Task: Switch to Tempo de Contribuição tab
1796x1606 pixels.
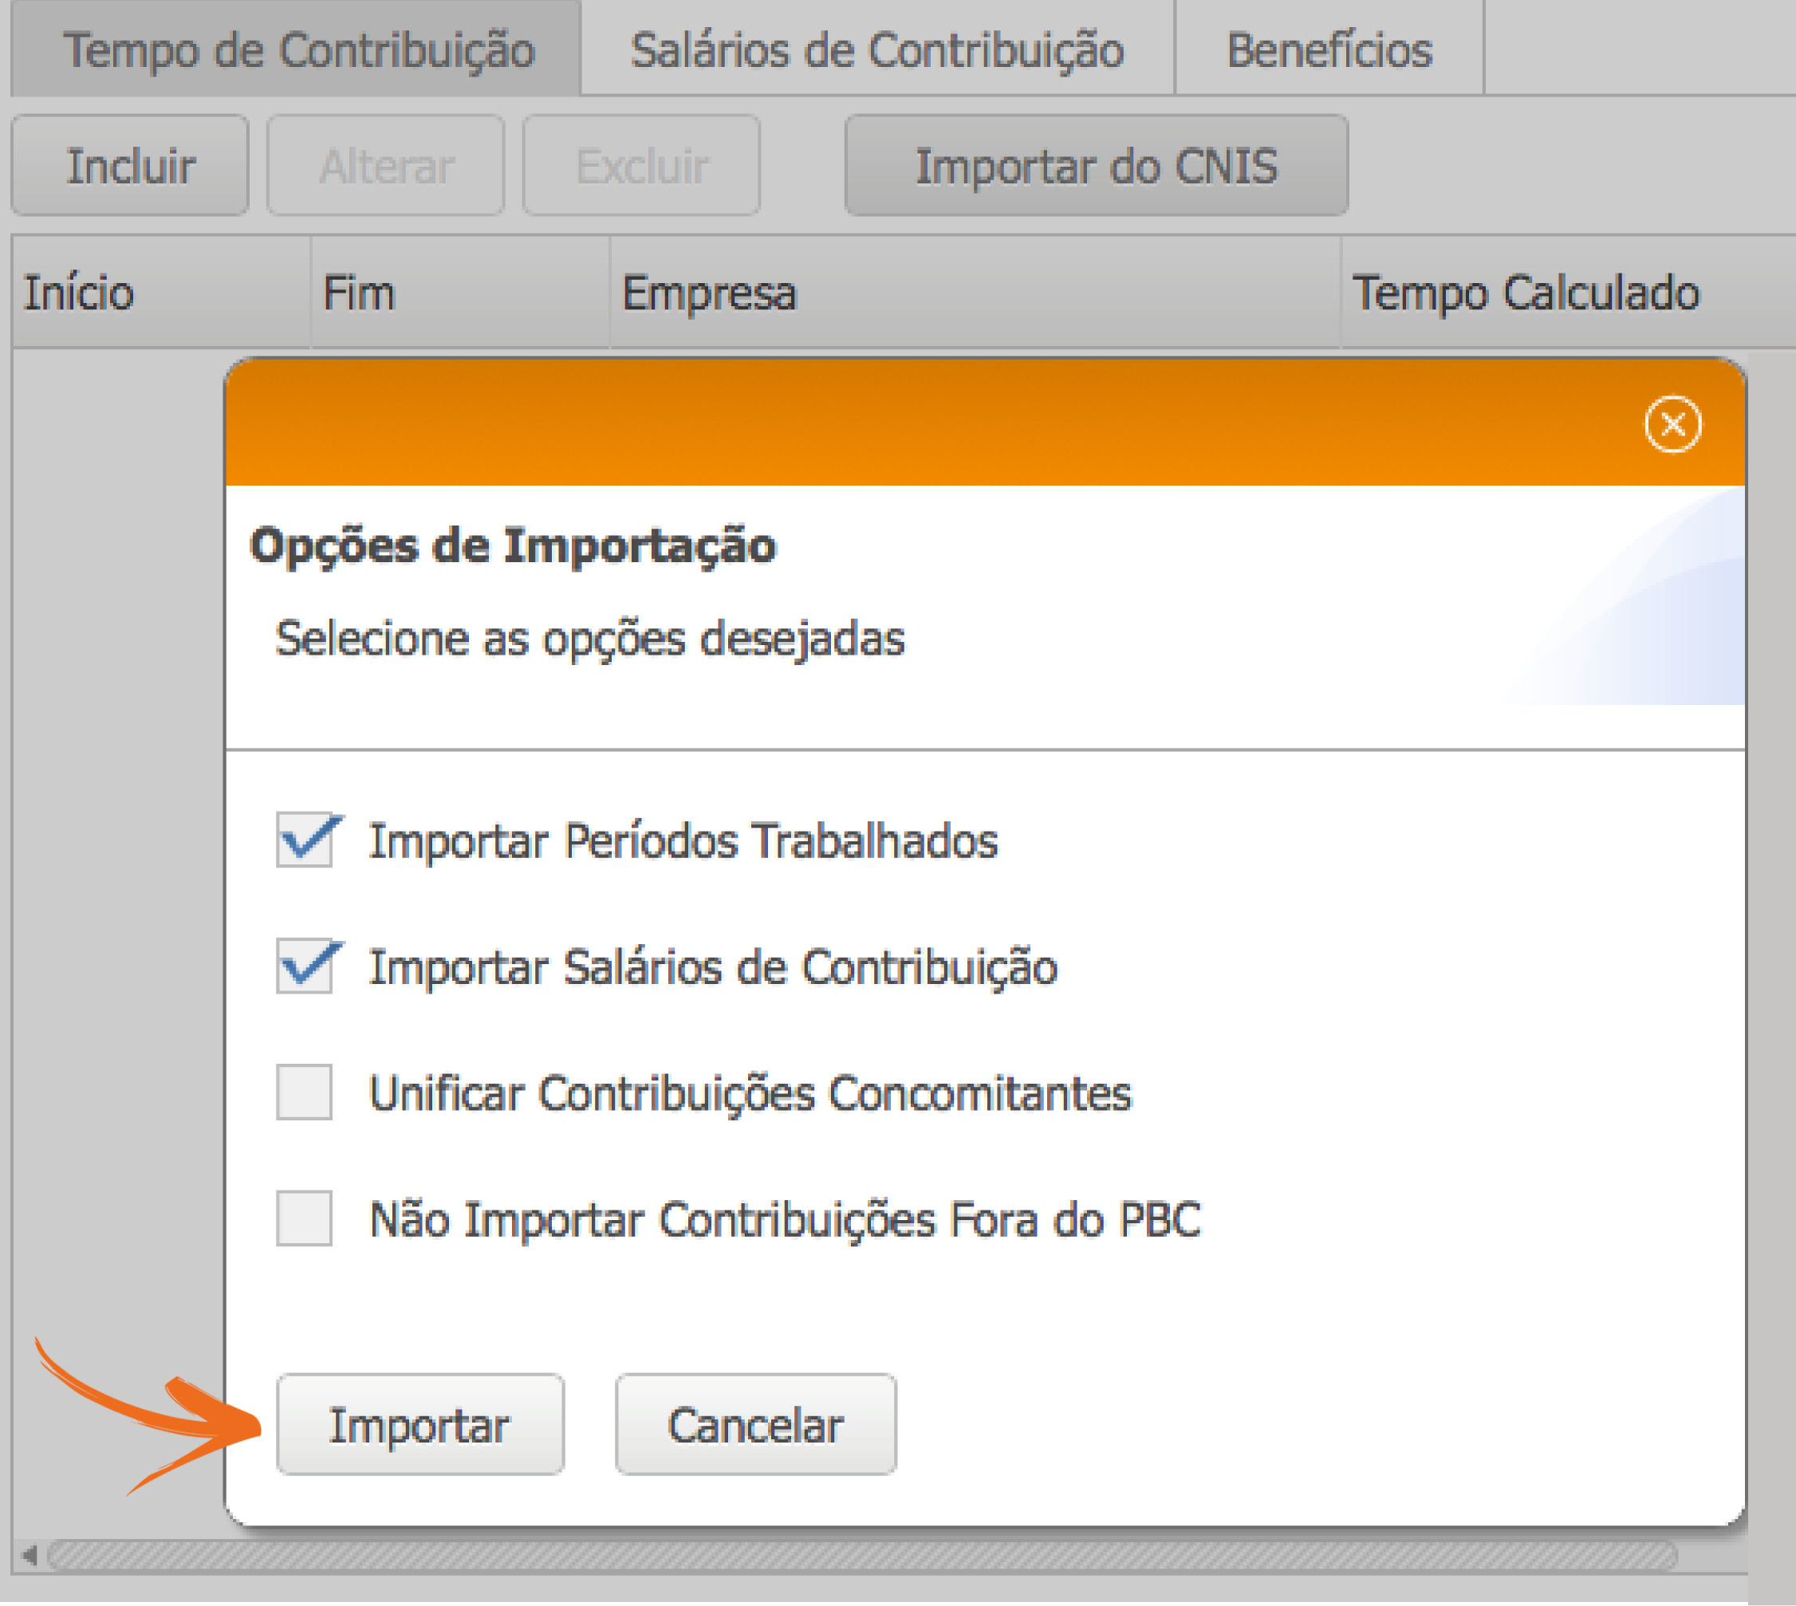Action: point(297,49)
